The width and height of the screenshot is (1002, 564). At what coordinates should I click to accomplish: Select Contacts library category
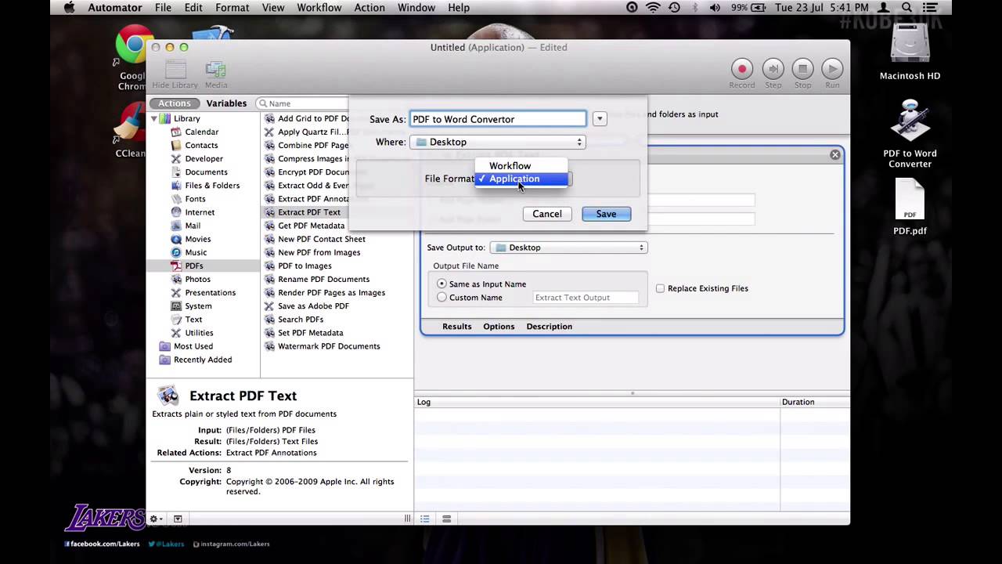pos(201,145)
